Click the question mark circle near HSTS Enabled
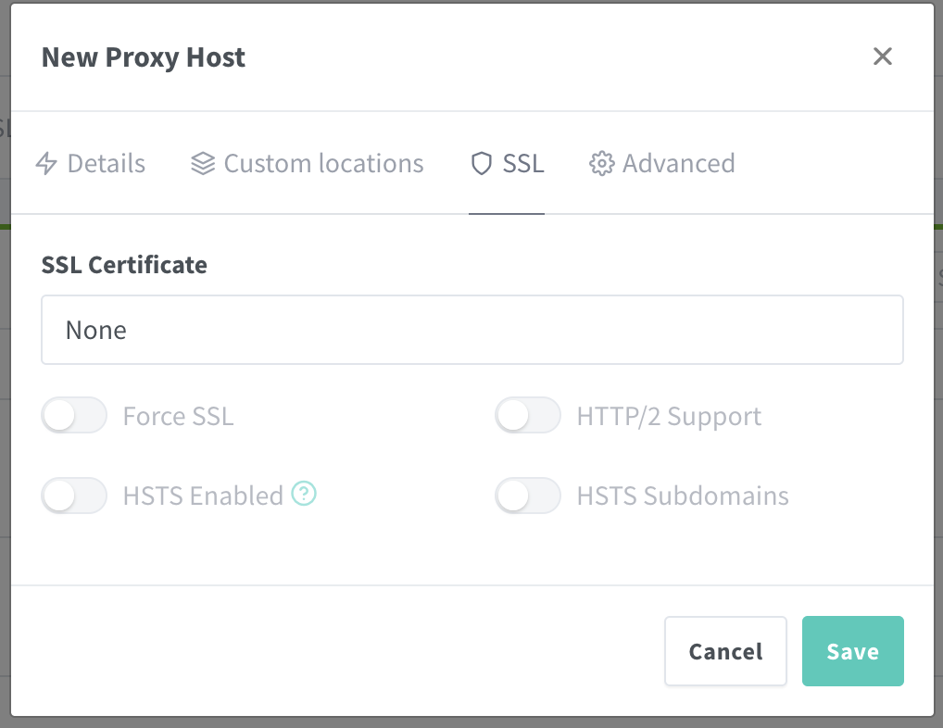Viewport: 943px width, 728px height. coord(304,496)
